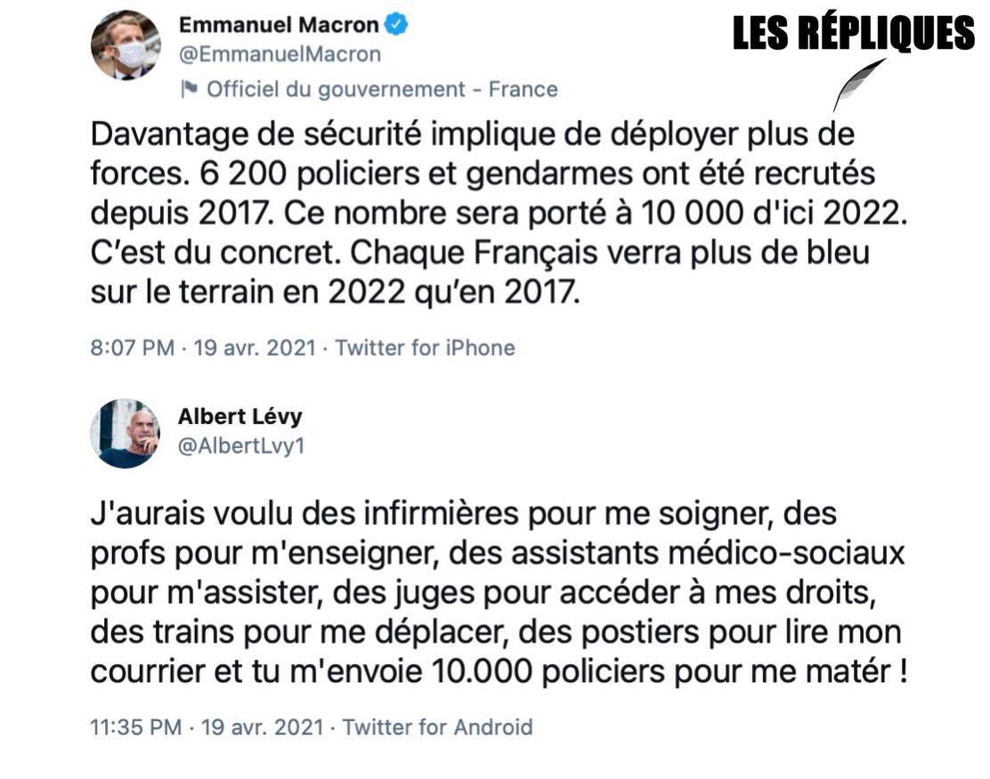The image size is (990, 779).
Task: Click the LES RÉPLIQUES title text
Action: coord(854,34)
